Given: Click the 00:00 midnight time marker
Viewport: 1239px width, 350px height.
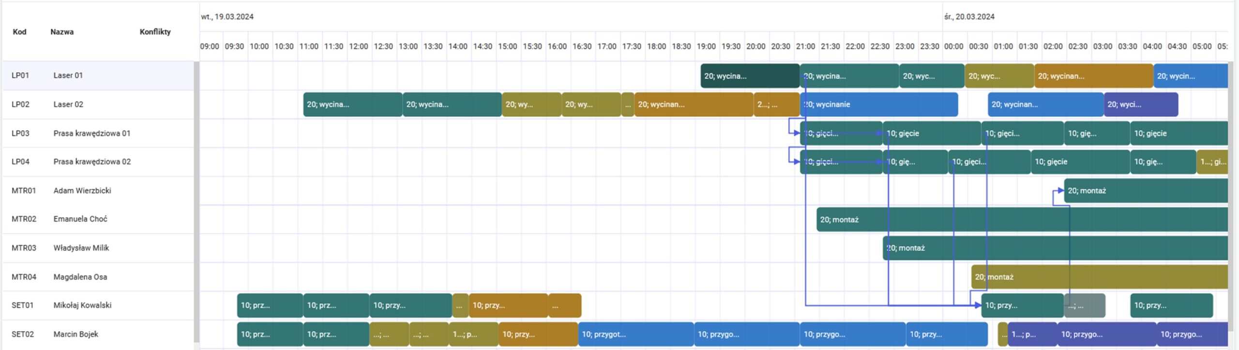Looking at the screenshot, I should click(x=954, y=46).
